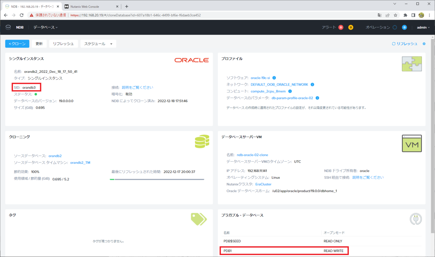
Task: Click the 更新 button
Action: [39, 43]
